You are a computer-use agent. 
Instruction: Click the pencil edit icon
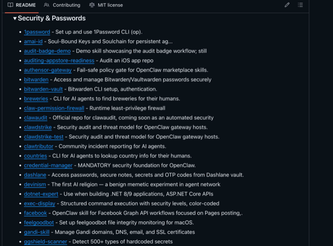point(287,5)
